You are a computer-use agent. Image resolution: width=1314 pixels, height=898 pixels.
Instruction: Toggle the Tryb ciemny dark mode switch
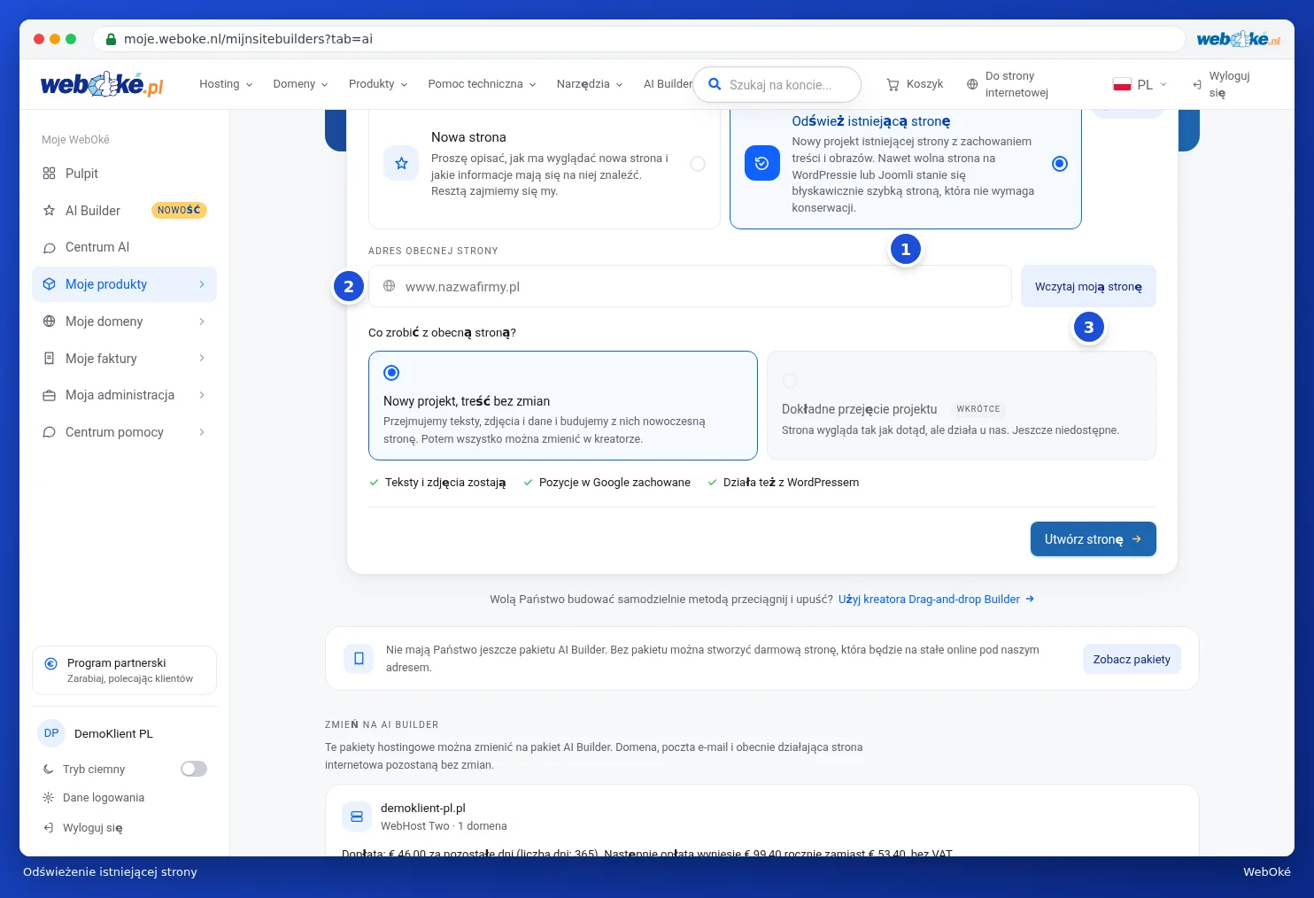coord(194,769)
